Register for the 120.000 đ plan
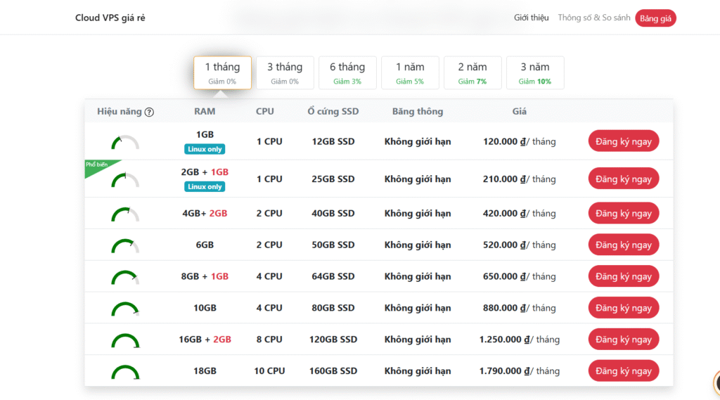This screenshot has width=720, height=400. click(x=624, y=141)
